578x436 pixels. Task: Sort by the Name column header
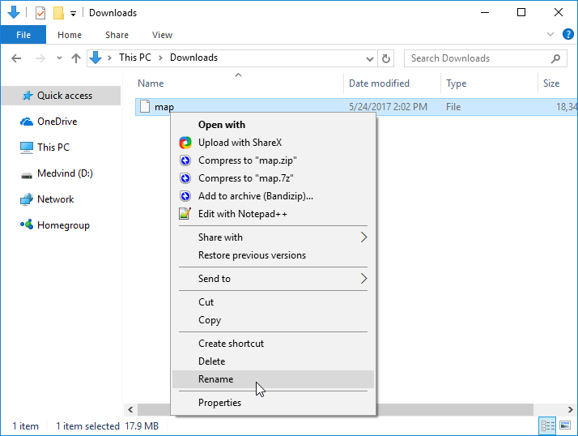[x=239, y=83]
